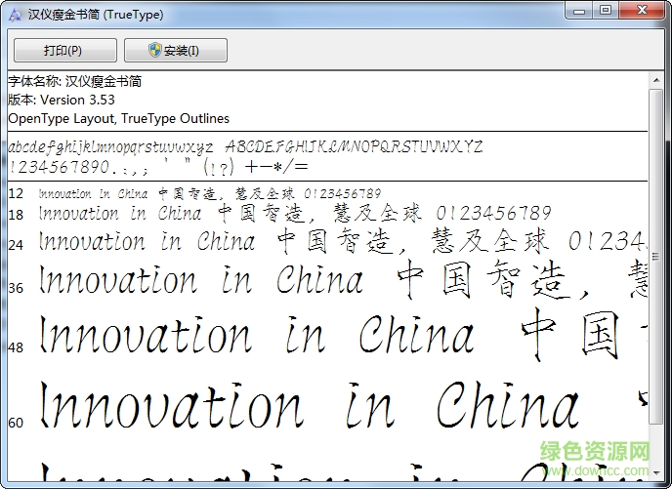Image resolution: width=672 pixels, height=489 pixels.
Task: Minimize the font preview window
Action: click(579, 11)
